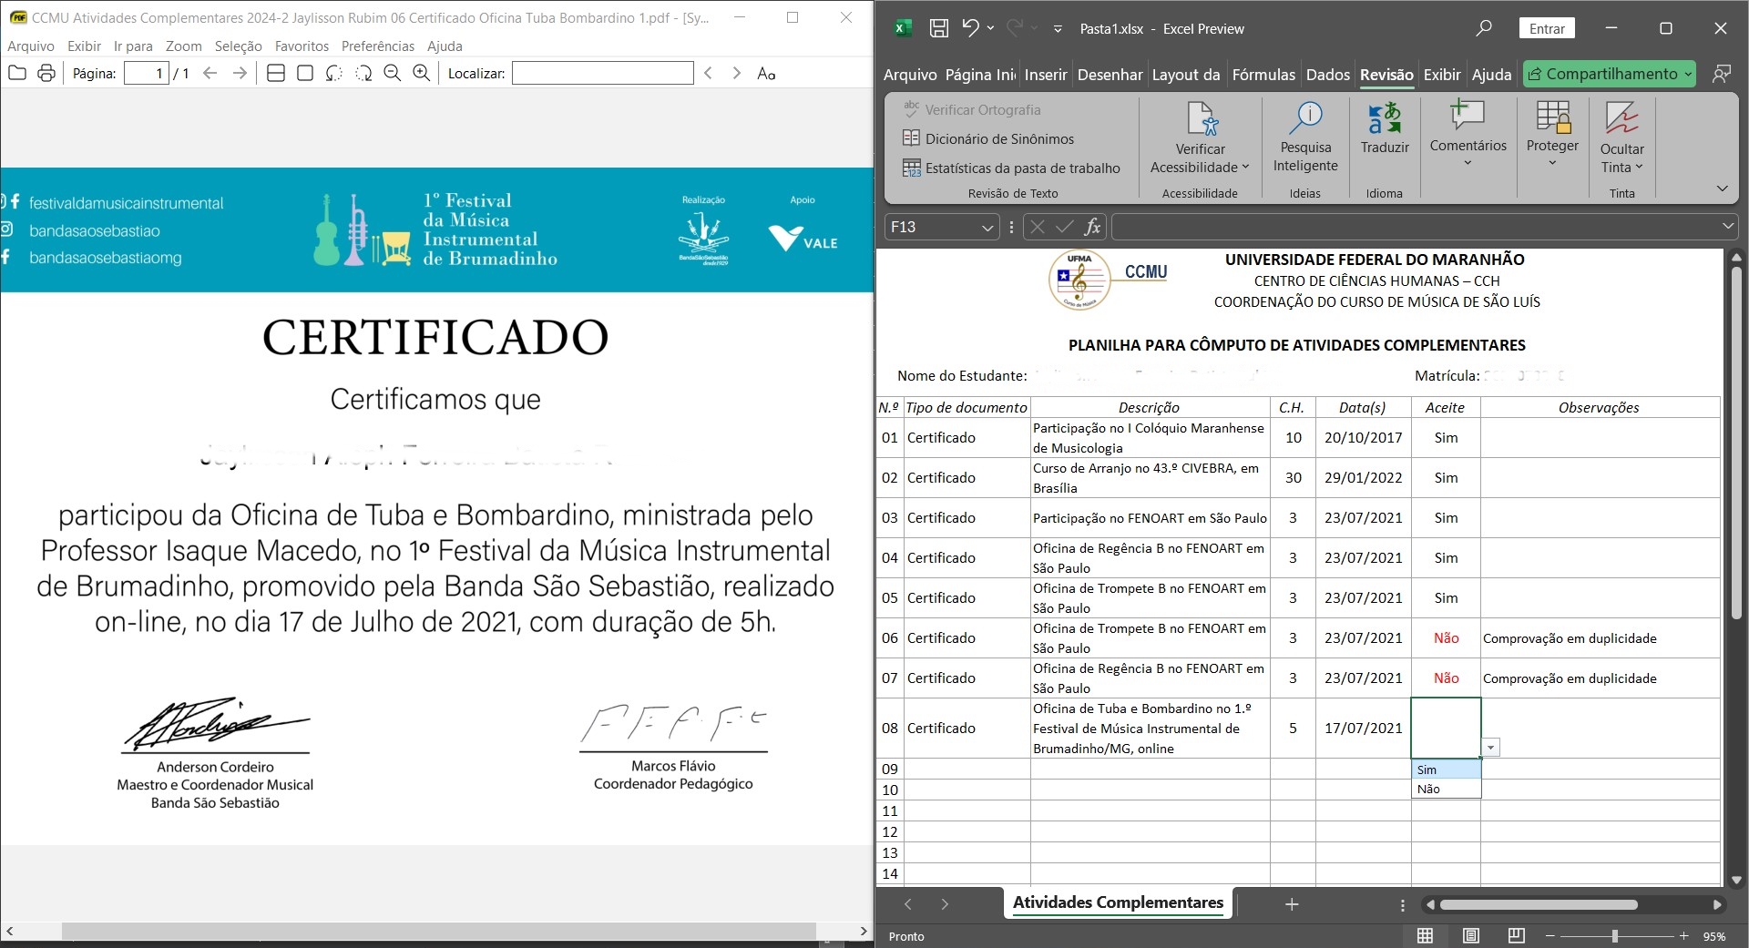
Task: Open Ajuda menu in PDF viewer
Action: (445, 46)
